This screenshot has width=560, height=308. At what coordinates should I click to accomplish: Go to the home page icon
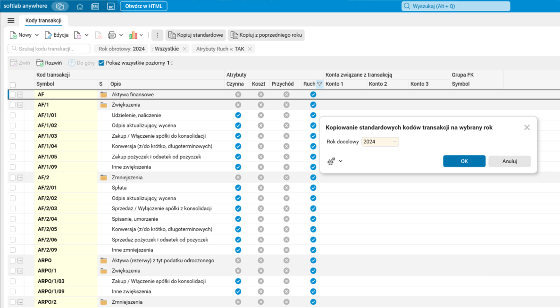(x=80, y=7)
